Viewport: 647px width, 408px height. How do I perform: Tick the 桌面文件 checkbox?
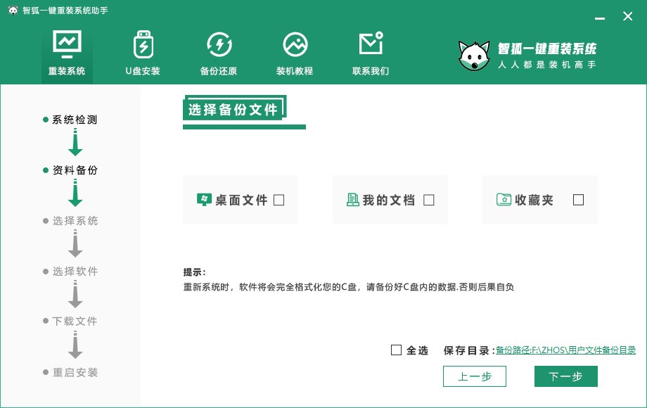tap(279, 200)
